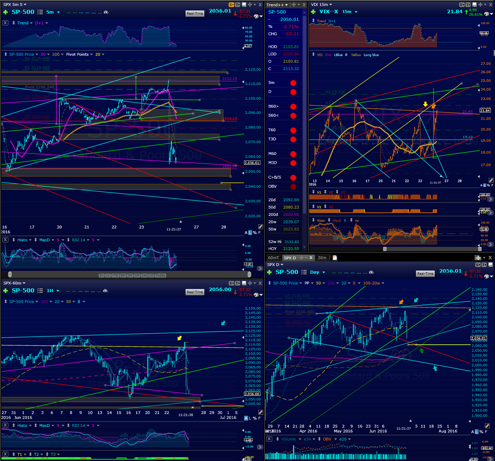
Task: Add a symbol with green plus in SPX D panel
Action: pyautogui.click(x=269, y=272)
